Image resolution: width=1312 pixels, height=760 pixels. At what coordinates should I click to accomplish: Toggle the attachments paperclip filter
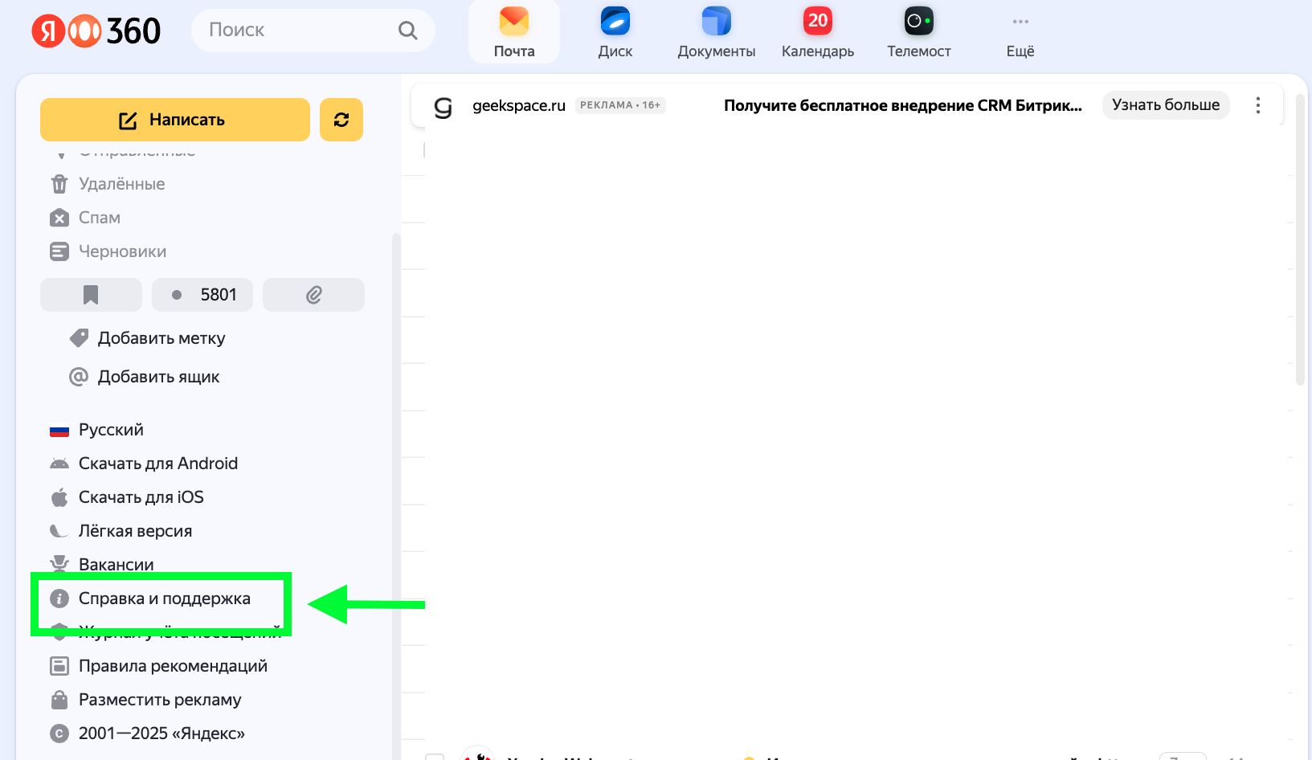[313, 295]
